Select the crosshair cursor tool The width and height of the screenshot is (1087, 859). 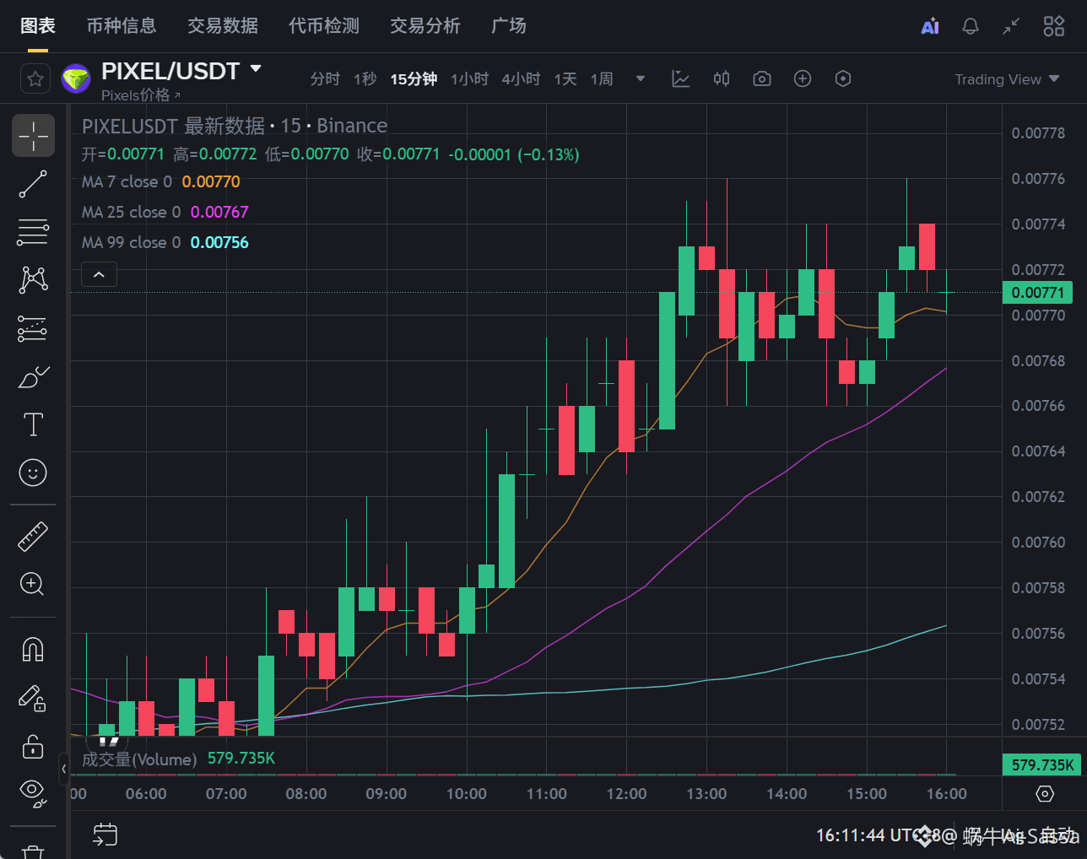pyautogui.click(x=33, y=136)
